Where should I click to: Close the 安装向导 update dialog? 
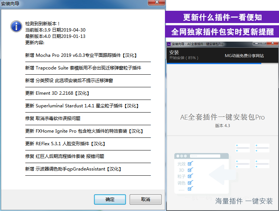[x=156, y=3]
